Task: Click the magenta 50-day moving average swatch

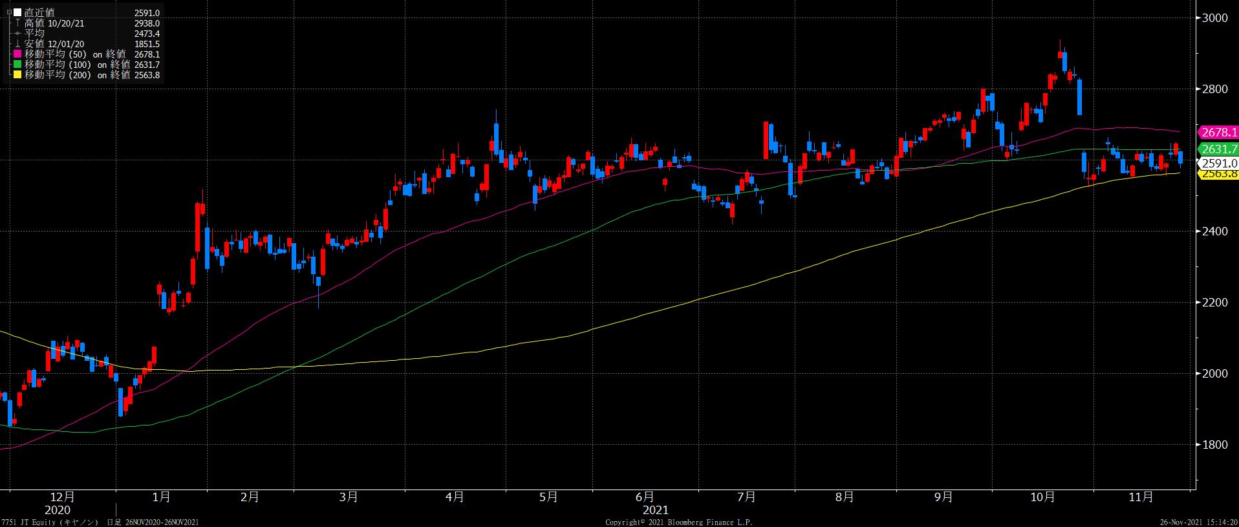Action: 17,54
